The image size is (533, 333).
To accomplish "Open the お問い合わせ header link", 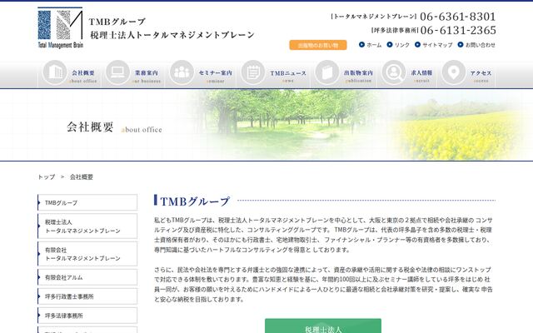I will coord(481,45).
